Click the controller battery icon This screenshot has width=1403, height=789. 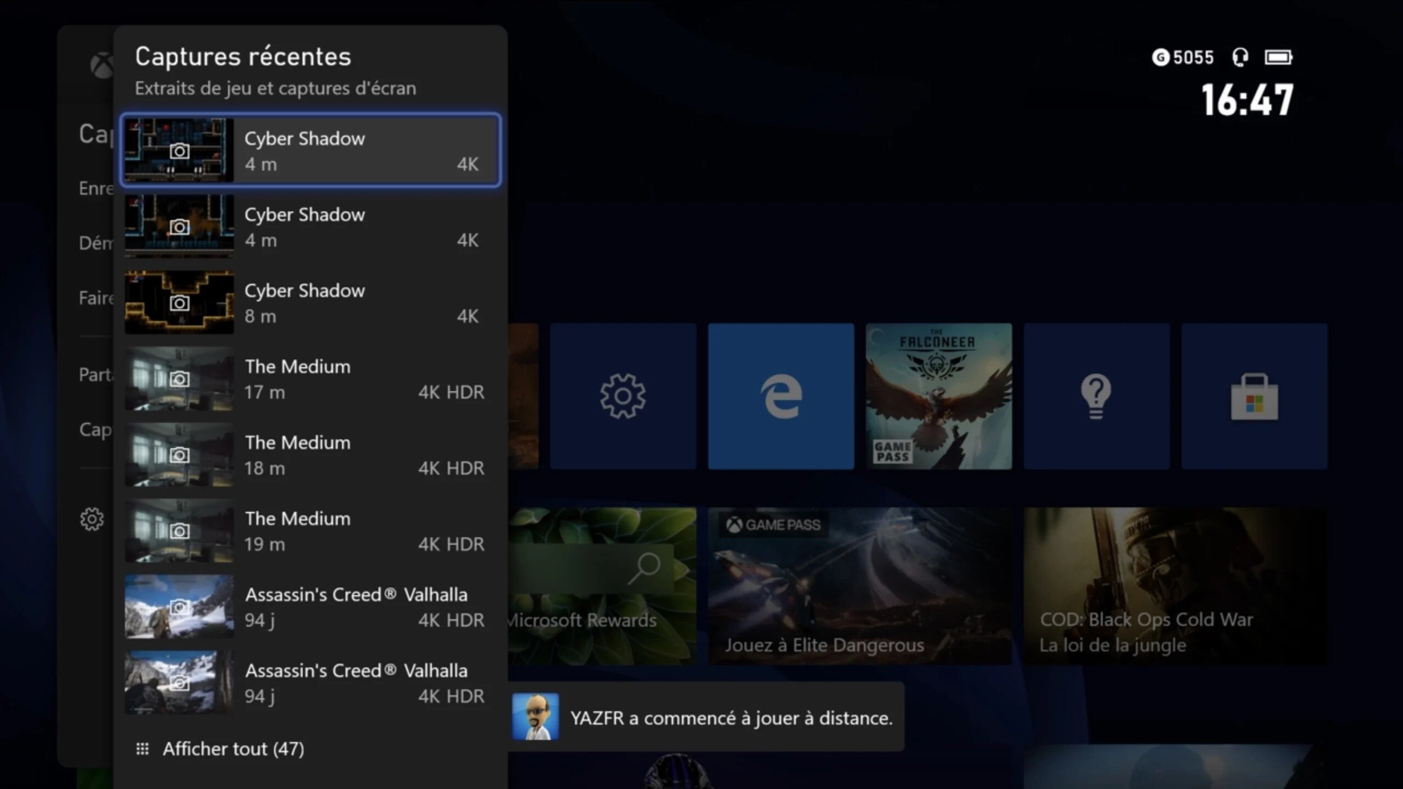(x=1279, y=57)
